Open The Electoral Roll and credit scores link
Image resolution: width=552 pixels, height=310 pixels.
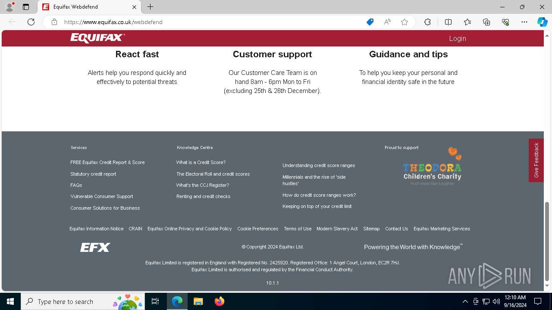213,174
